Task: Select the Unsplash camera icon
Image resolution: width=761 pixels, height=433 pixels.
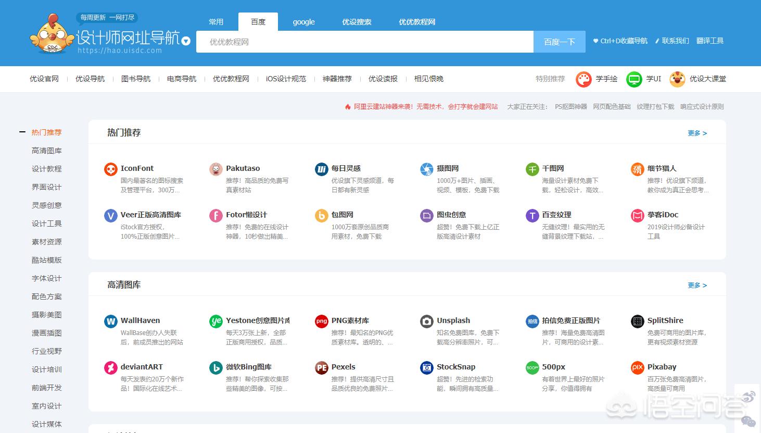Action: [x=426, y=321]
